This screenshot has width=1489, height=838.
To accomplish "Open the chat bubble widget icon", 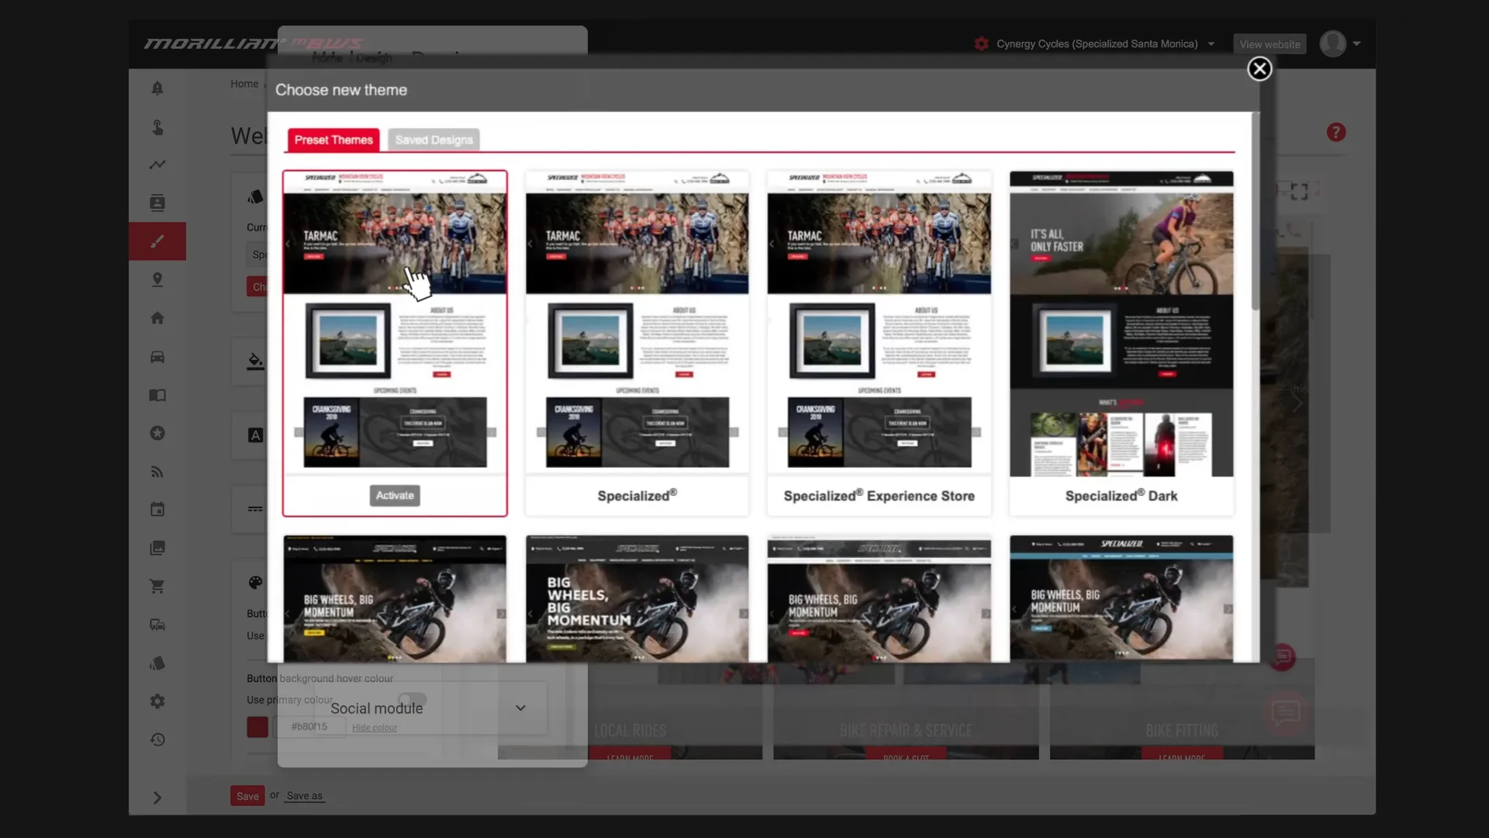I will pyautogui.click(x=1286, y=712).
